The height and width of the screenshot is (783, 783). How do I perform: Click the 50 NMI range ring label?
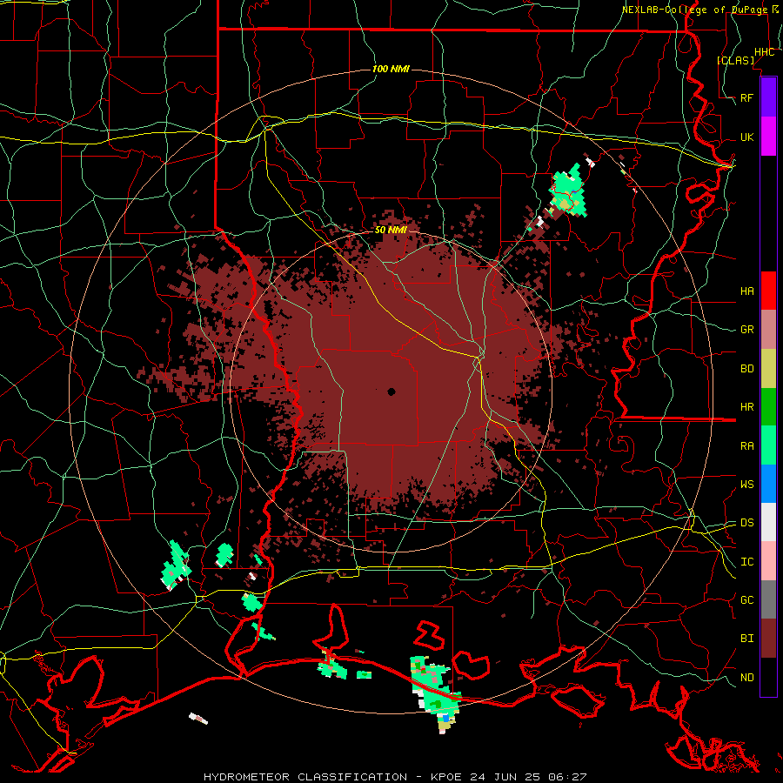(x=391, y=230)
